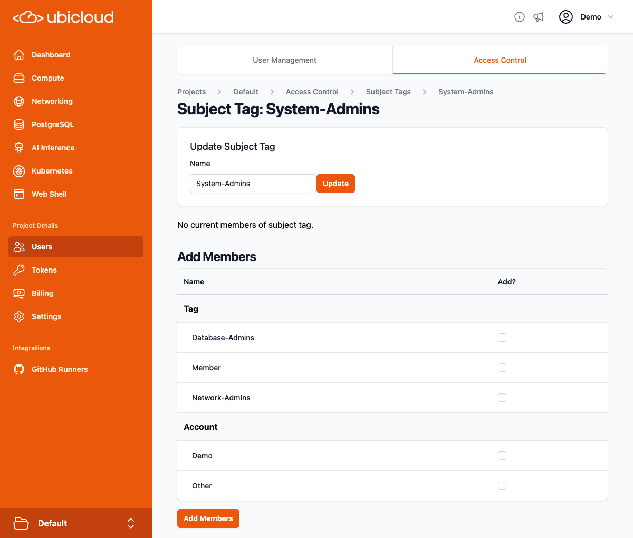Switch to Access Control tab

coord(500,60)
